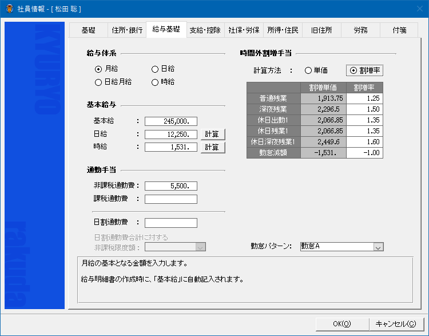Focus the 時給 amount field
The width and height of the screenshot is (429, 336).
(x=171, y=147)
